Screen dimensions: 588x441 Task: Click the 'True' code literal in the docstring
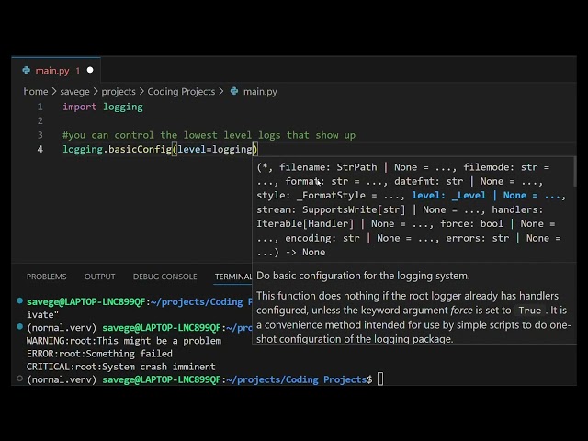pyautogui.click(x=530, y=311)
